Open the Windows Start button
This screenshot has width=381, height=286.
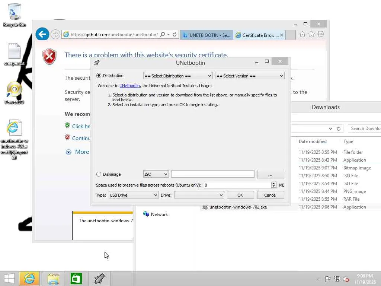click(9, 279)
